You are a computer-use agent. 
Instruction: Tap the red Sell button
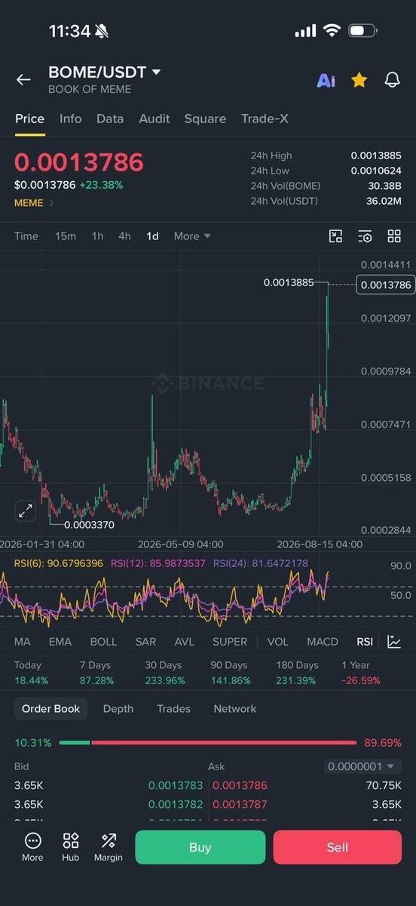(337, 847)
